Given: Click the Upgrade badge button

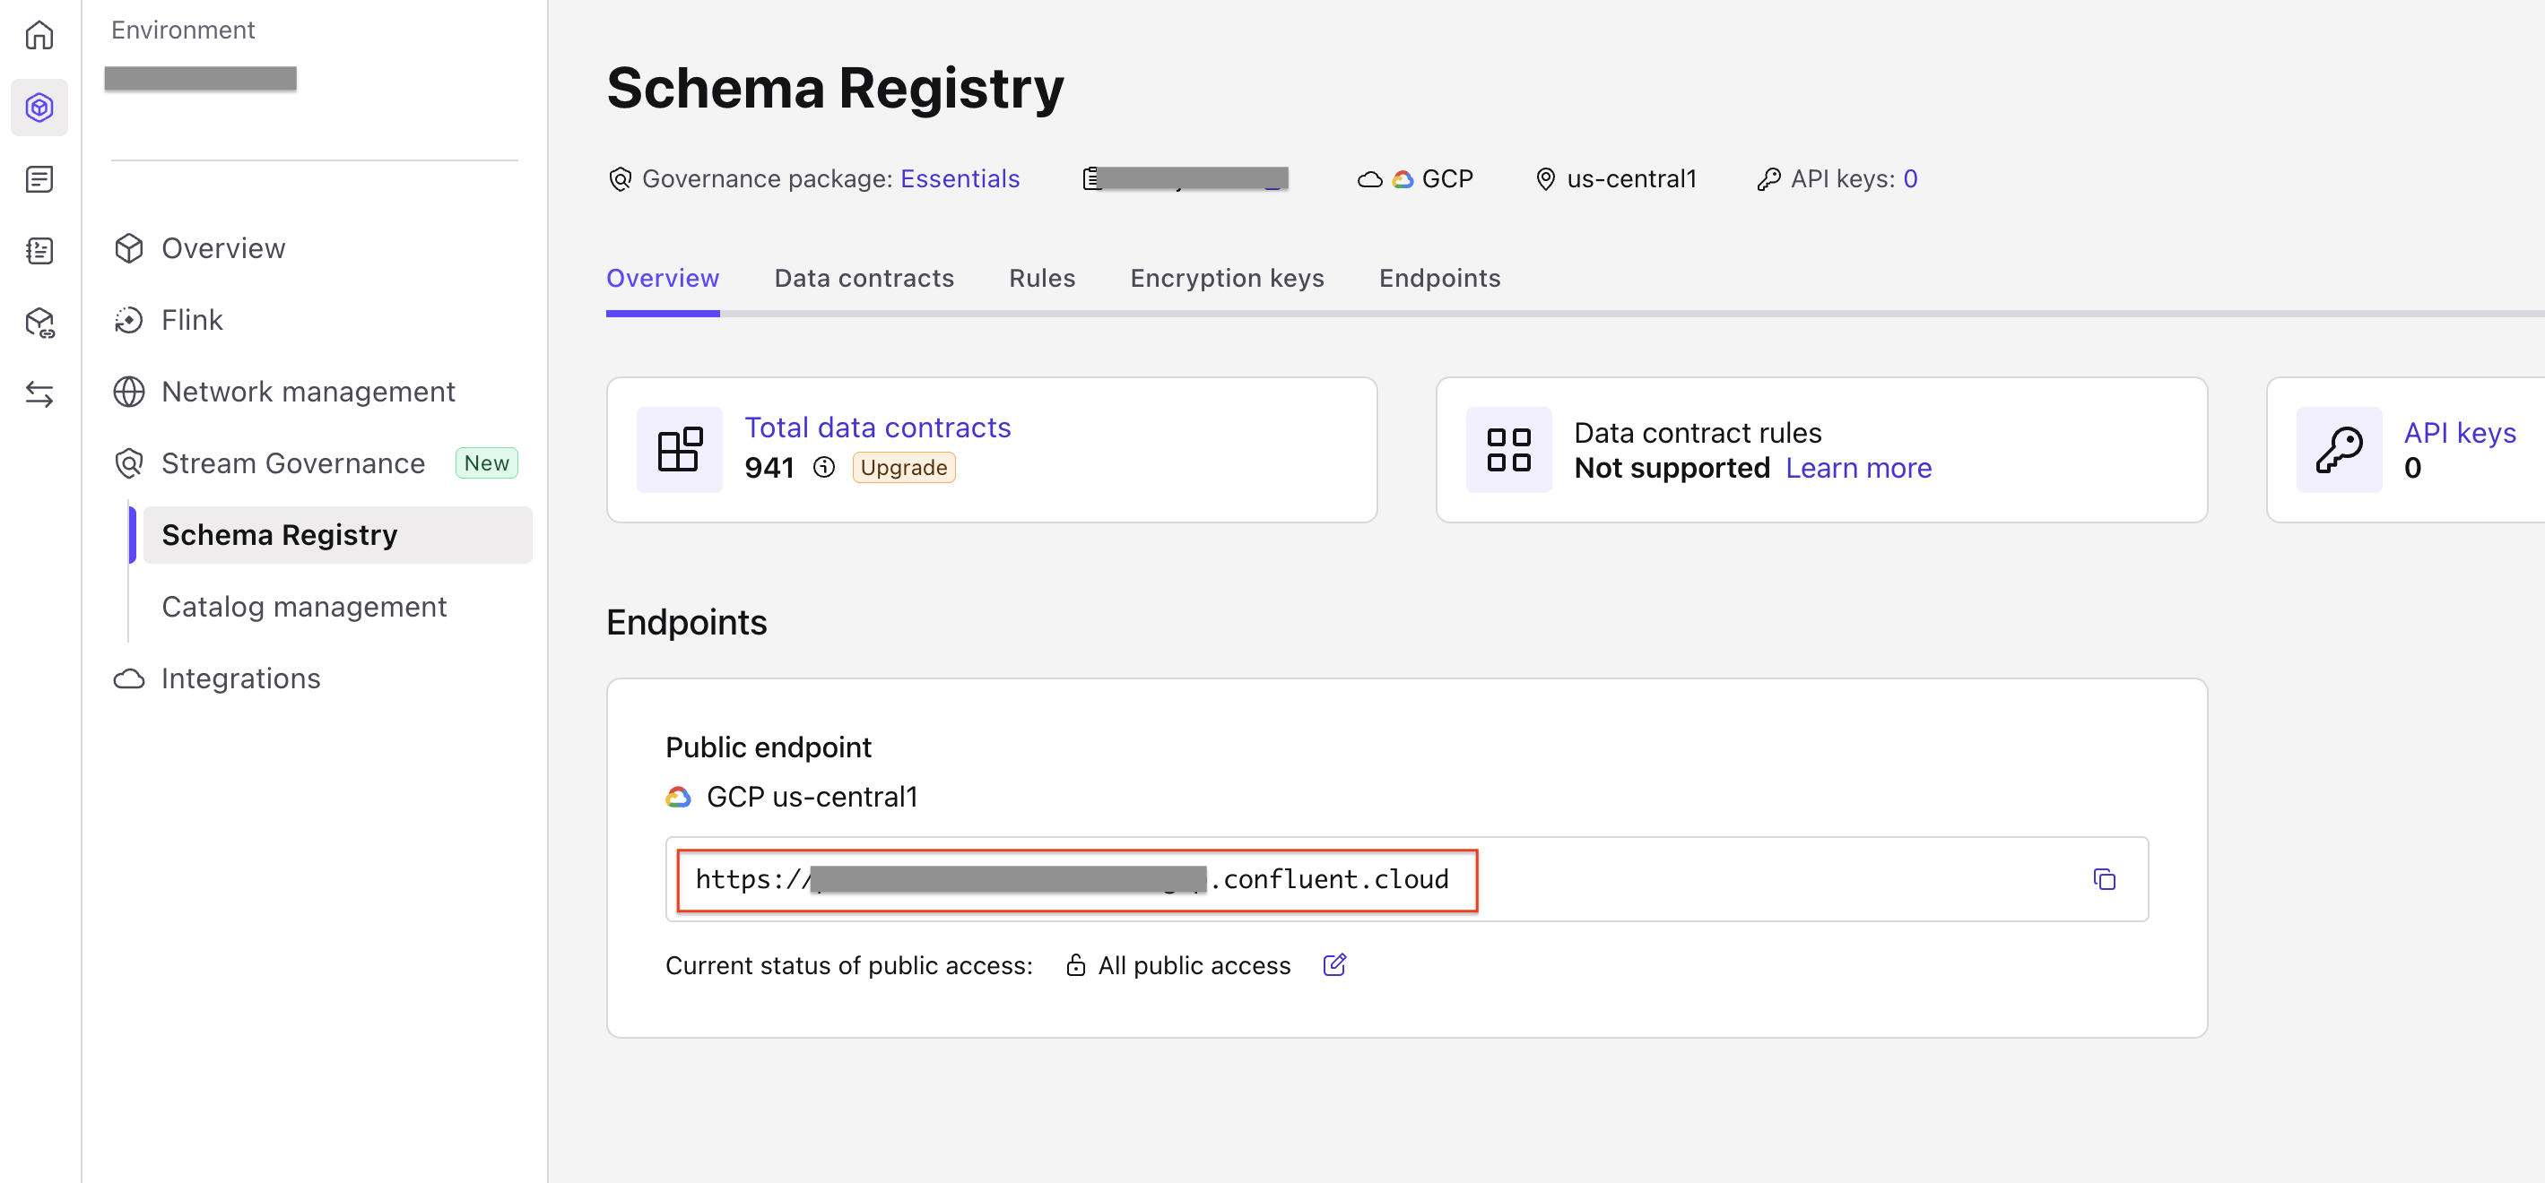Looking at the screenshot, I should click(x=904, y=468).
